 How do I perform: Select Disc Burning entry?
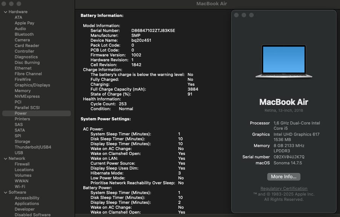click(x=27, y=62)
